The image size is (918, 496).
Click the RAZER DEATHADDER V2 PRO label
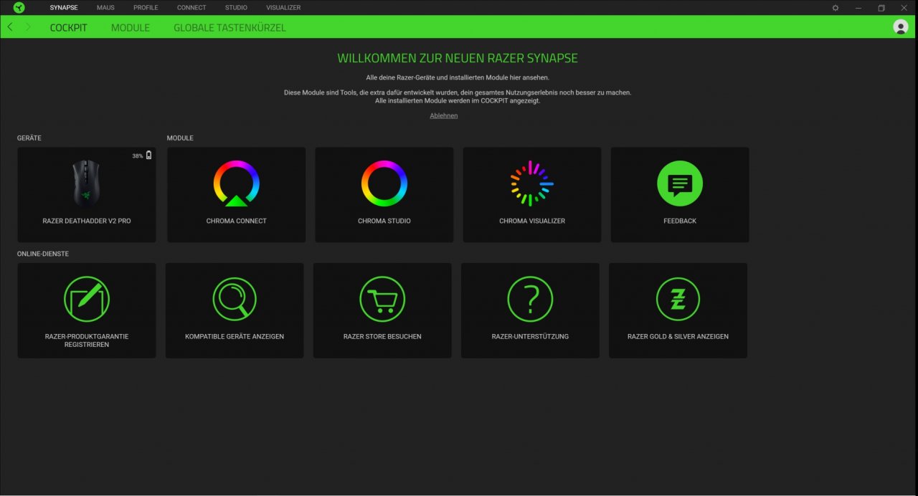click(87, 221)
